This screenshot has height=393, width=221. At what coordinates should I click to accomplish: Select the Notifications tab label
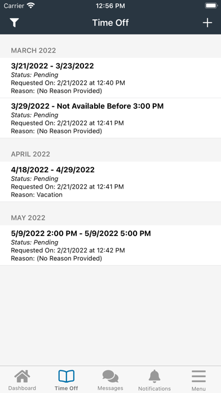tap(154, 388)
